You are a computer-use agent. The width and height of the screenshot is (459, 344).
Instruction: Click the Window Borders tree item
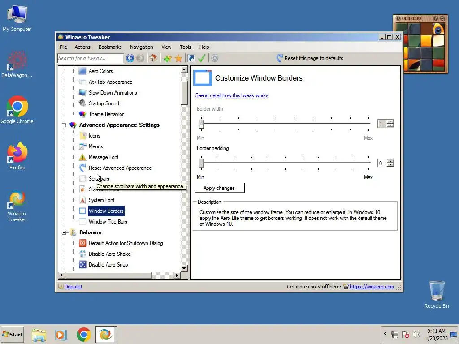point(106,211)
